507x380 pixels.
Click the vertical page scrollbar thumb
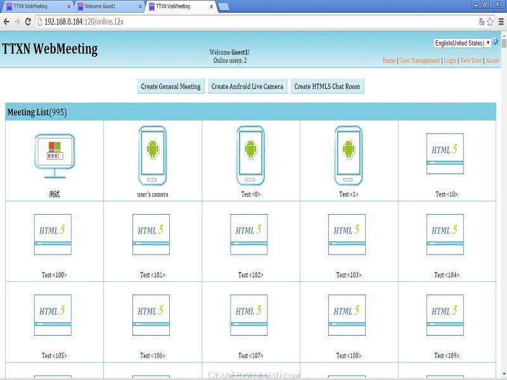504,42
